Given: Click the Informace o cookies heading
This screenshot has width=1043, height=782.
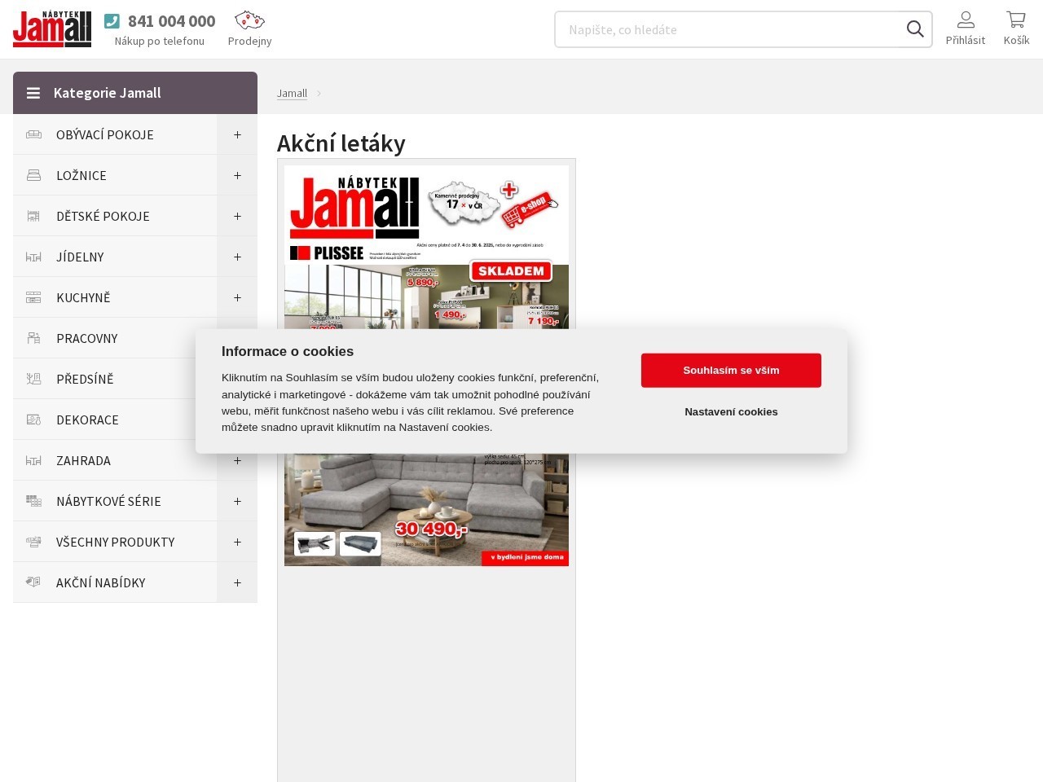Looking at the screenshot, I should tap(288, 352).
